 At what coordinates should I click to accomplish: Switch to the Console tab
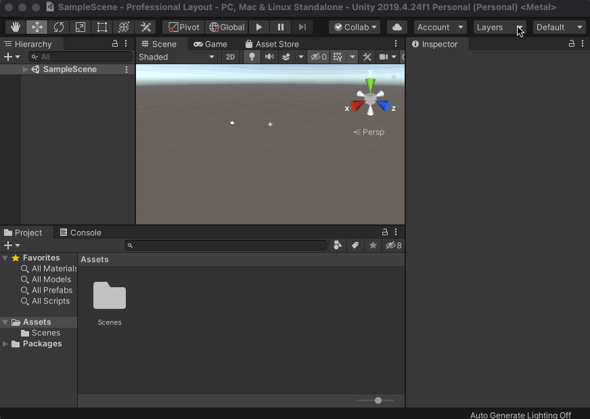click(x=81, y=232)
